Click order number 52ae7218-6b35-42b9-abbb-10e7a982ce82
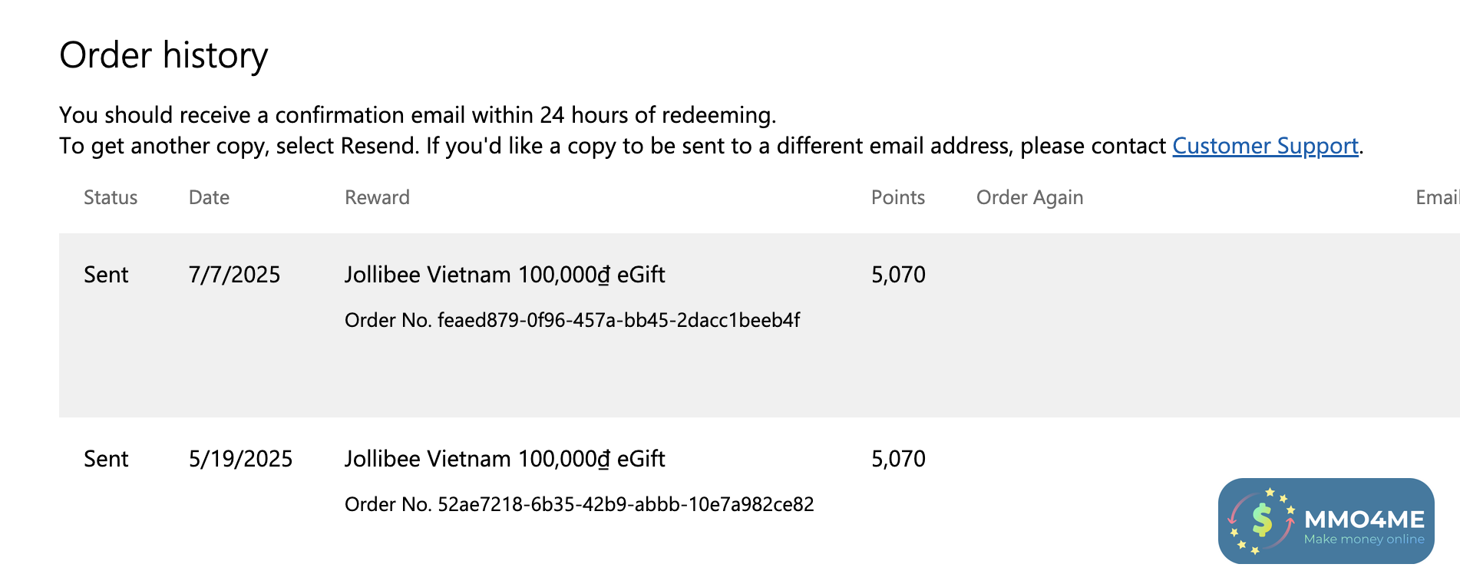Image resolution: width=1460 pixels, height=574 pixels. click(579, 504)
